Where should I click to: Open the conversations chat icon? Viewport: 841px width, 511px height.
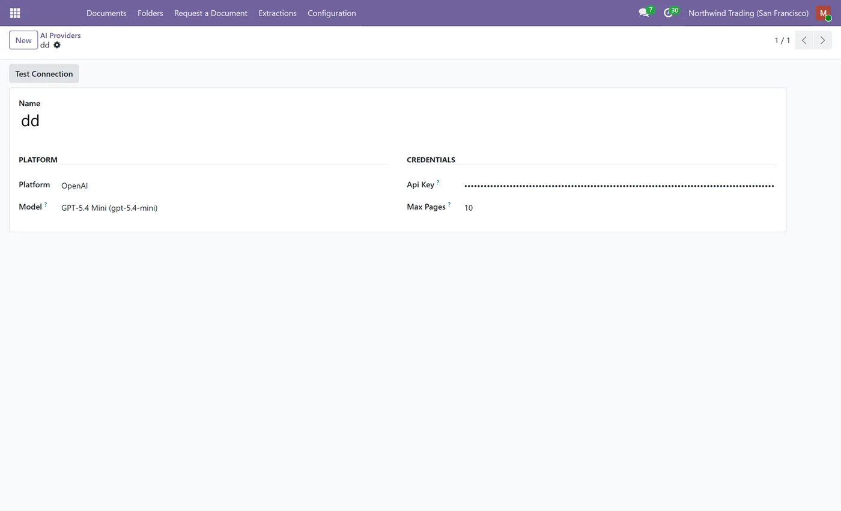click(x=645, y=13)
